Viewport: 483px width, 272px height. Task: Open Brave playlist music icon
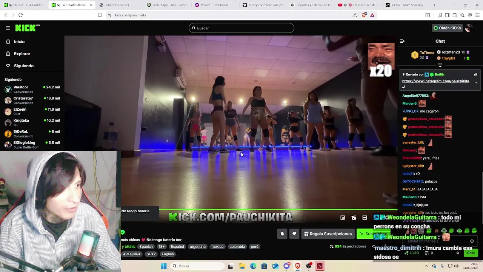point(440,15)
